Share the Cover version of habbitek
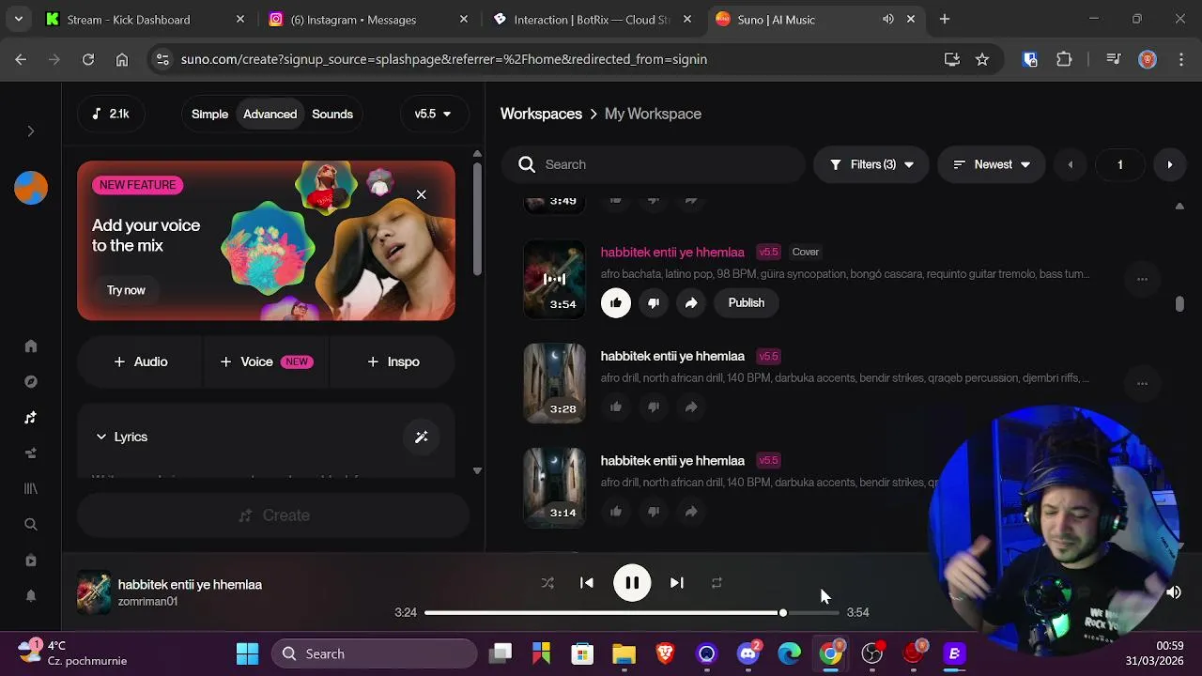The width and height of the screenshot is (1202, 676). (691, 302)
